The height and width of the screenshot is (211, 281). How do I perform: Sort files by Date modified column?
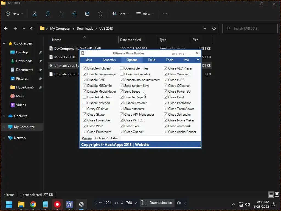[x=130, y=40]
